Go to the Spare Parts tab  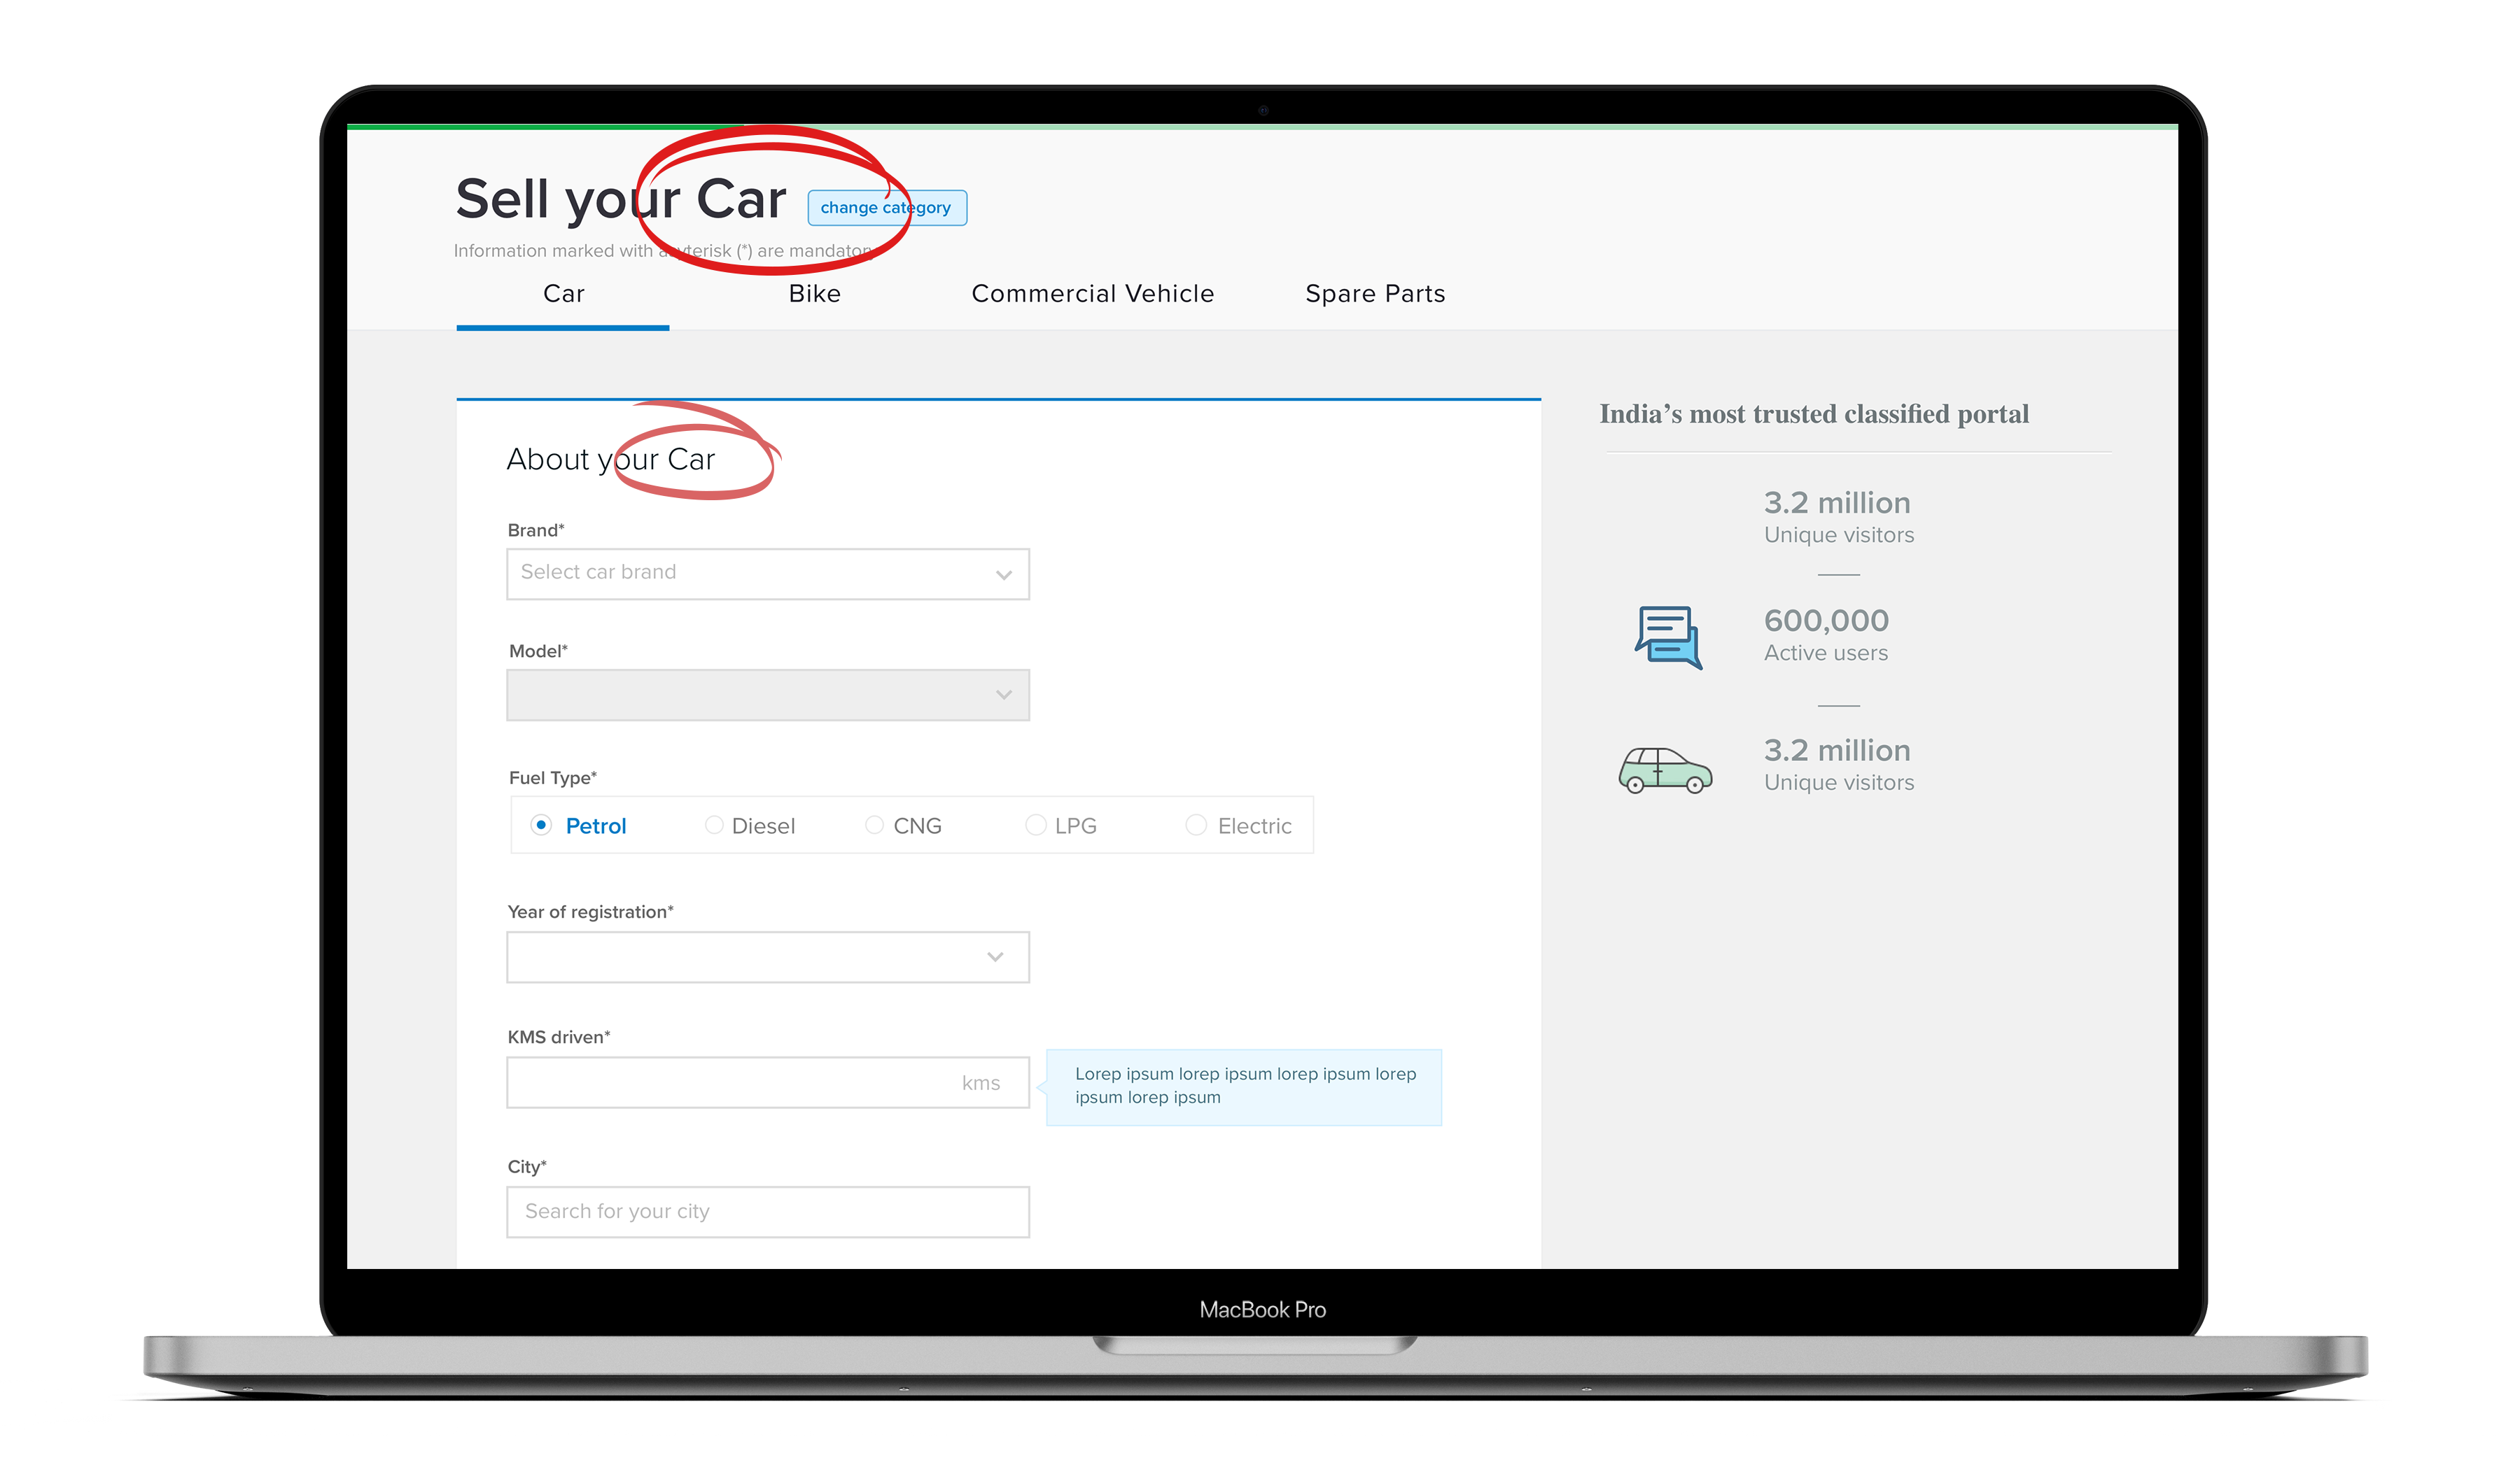click(1375, 294)
